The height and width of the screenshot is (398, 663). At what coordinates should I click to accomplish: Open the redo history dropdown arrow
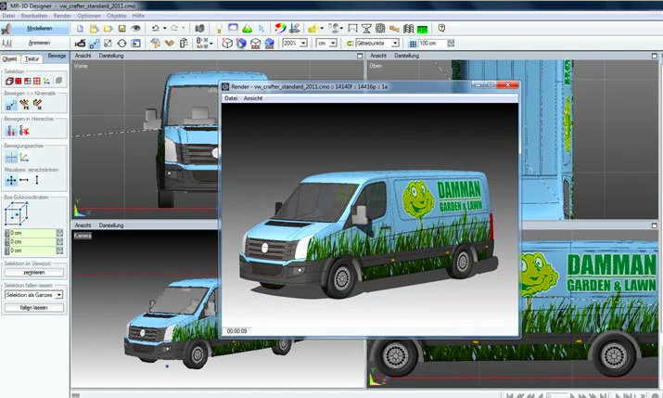pos(184,29)
